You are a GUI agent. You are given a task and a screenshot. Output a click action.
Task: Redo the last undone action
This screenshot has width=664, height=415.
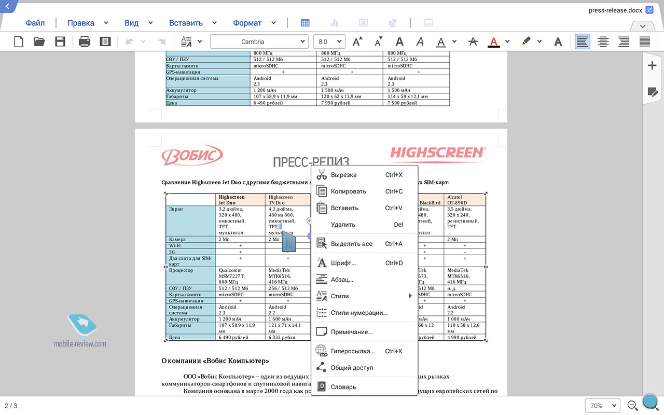[x=162, y=41]
